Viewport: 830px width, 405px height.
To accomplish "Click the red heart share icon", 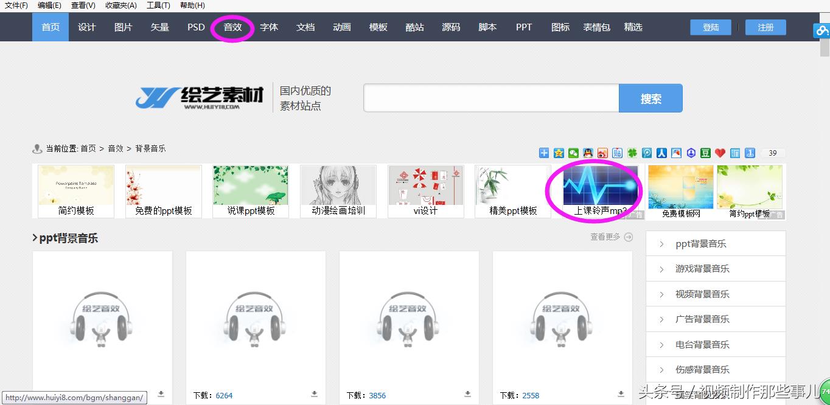I will 720,153.
